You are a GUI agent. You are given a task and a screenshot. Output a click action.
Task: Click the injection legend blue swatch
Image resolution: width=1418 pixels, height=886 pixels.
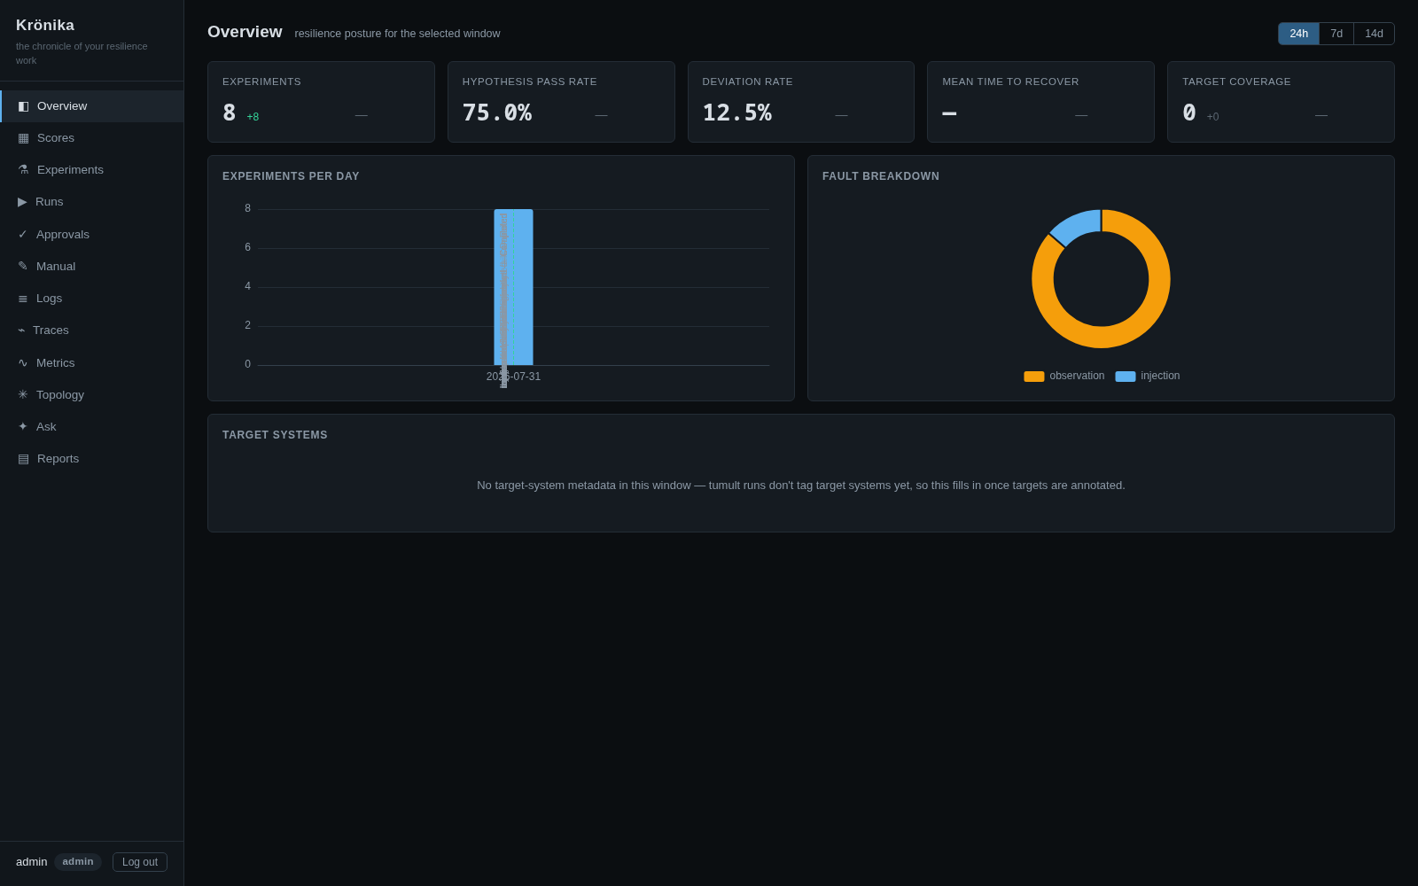click(1125, 377)
